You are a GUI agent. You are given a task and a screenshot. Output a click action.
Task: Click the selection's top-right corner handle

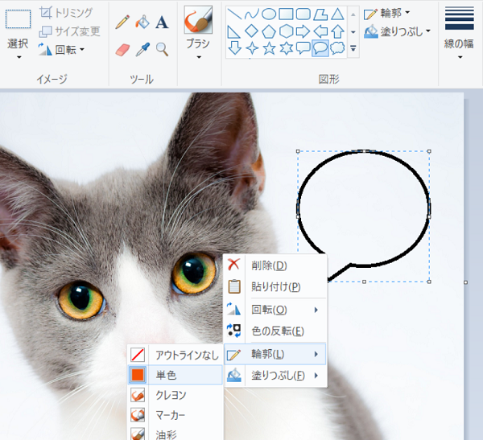tap(429, 151)
